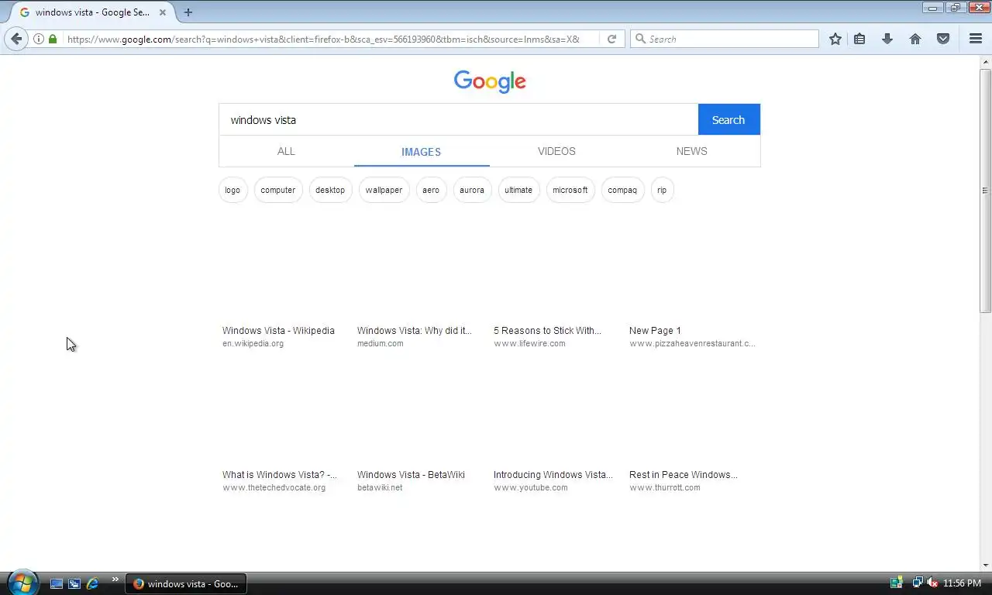Click the www.thetechedvocate.org source text

click(x=274, y=487)
